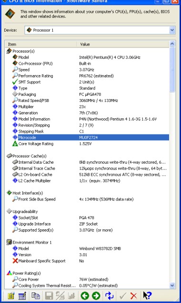Click the Item column header

point(41,44)
